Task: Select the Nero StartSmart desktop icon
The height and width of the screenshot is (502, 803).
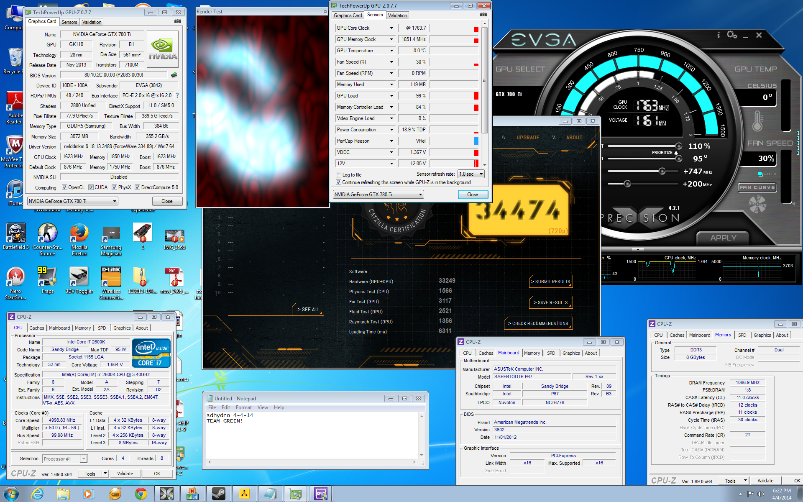Action: coord(15,283)
